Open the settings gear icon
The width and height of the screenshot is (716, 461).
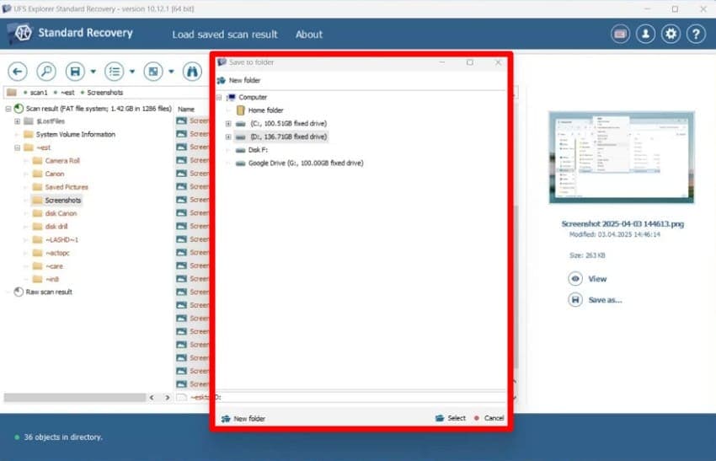[671, 34]
